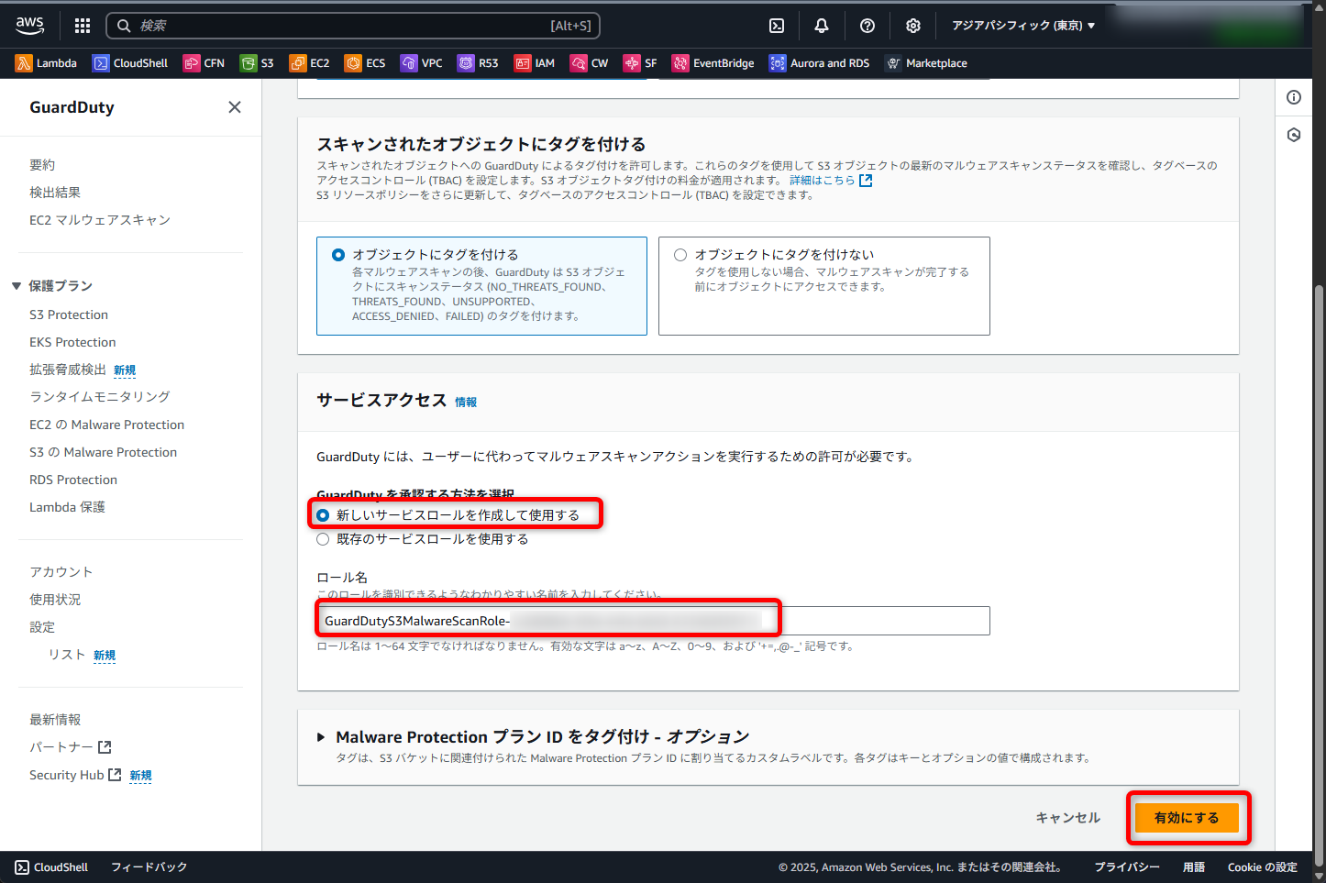
Task: Collapse the 保護プラン section in sidebar
Action: (x=17, y=286)
